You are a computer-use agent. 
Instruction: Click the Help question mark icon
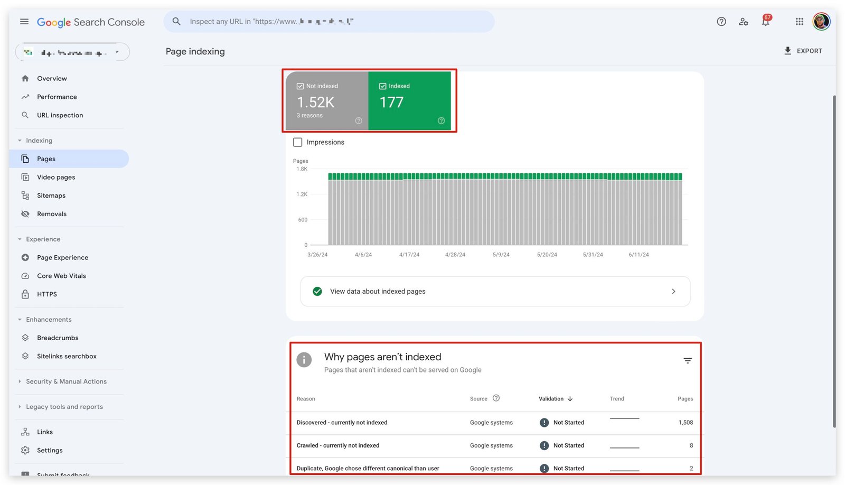click(721, 22)
